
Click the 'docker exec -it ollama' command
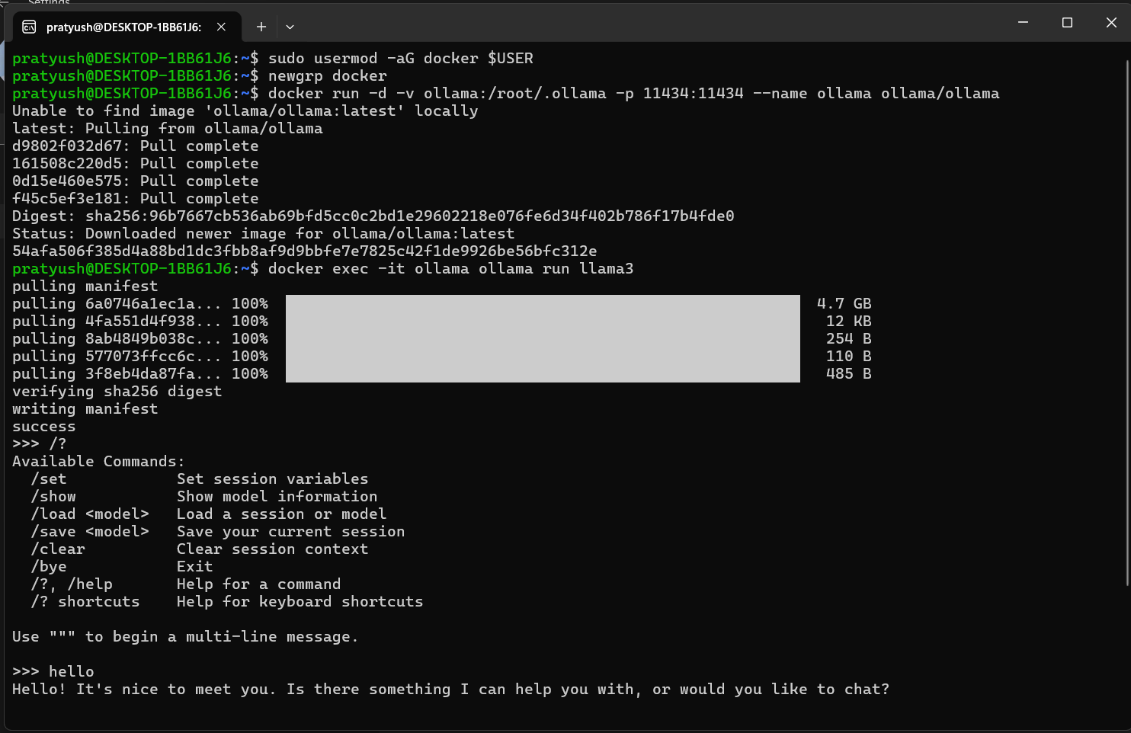click(451, 269)
